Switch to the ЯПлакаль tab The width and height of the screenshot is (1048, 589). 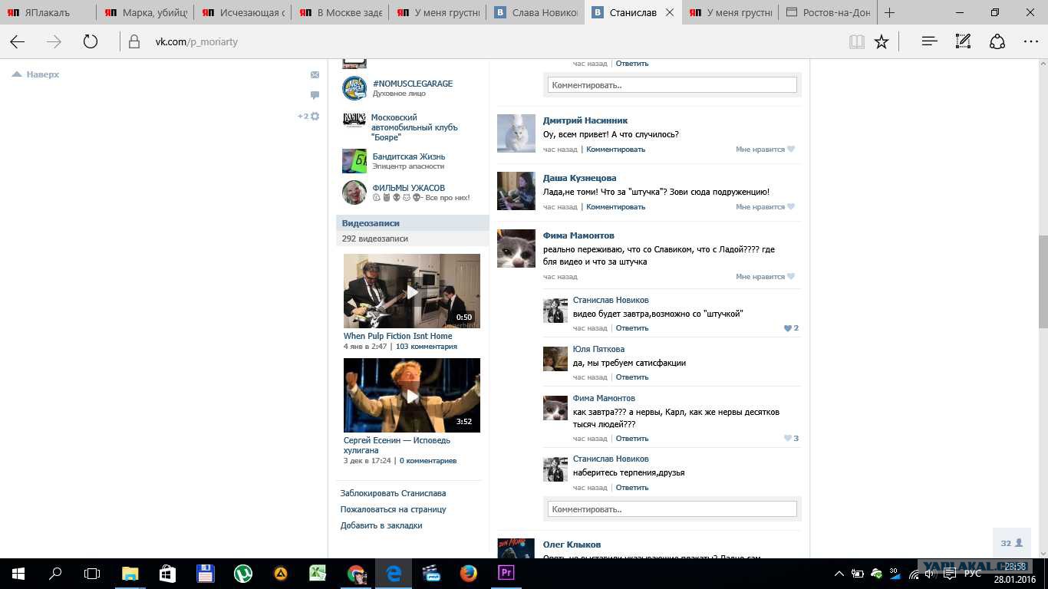(x=48, y=12)
